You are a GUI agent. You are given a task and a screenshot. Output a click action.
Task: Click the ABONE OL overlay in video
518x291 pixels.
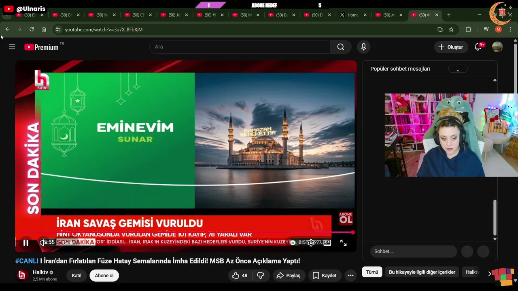[x=346, y=218]
